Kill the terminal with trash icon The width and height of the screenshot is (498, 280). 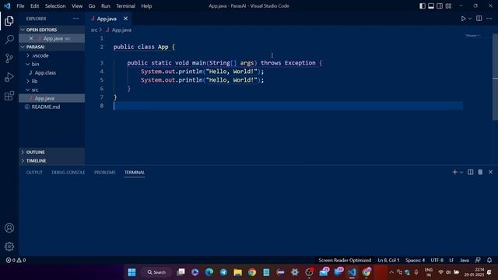pyautogui.click(x=480, y=172)
